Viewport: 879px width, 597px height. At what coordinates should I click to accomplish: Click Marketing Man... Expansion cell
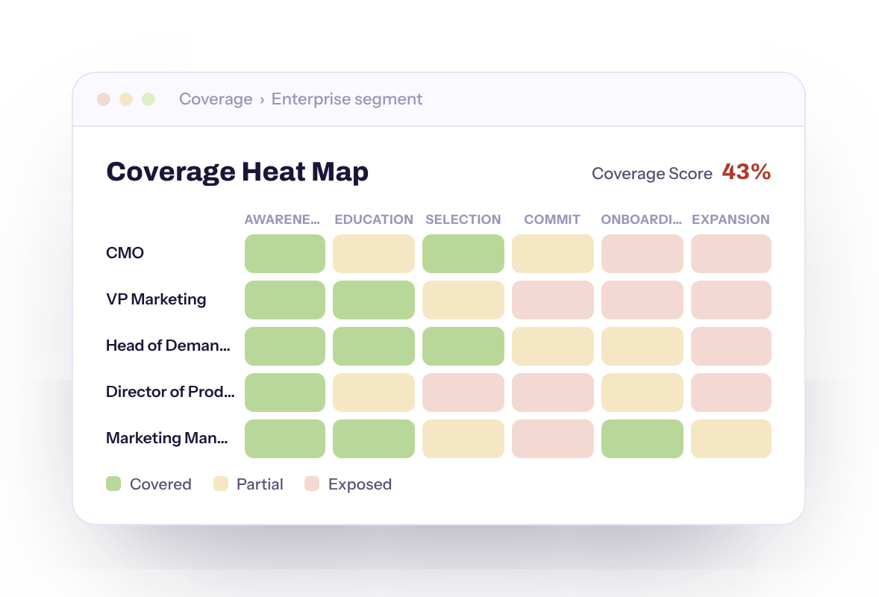pyautogui.click(x=731, y=439)
